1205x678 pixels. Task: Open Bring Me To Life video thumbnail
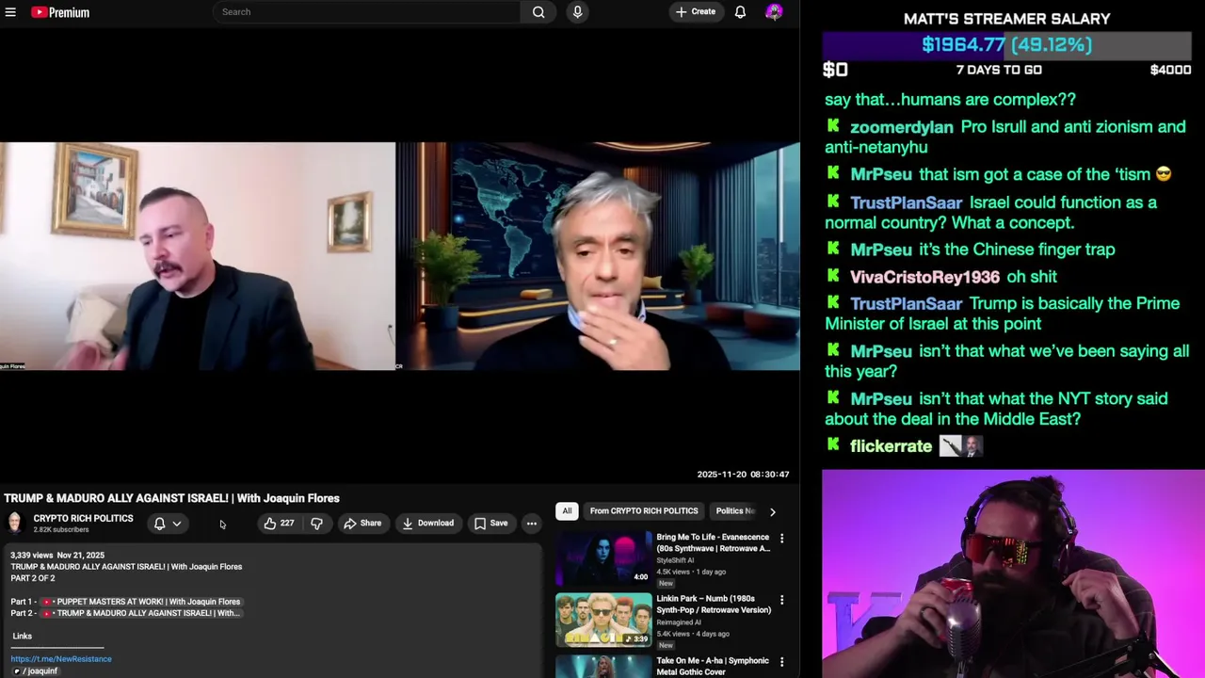(603, 558)
